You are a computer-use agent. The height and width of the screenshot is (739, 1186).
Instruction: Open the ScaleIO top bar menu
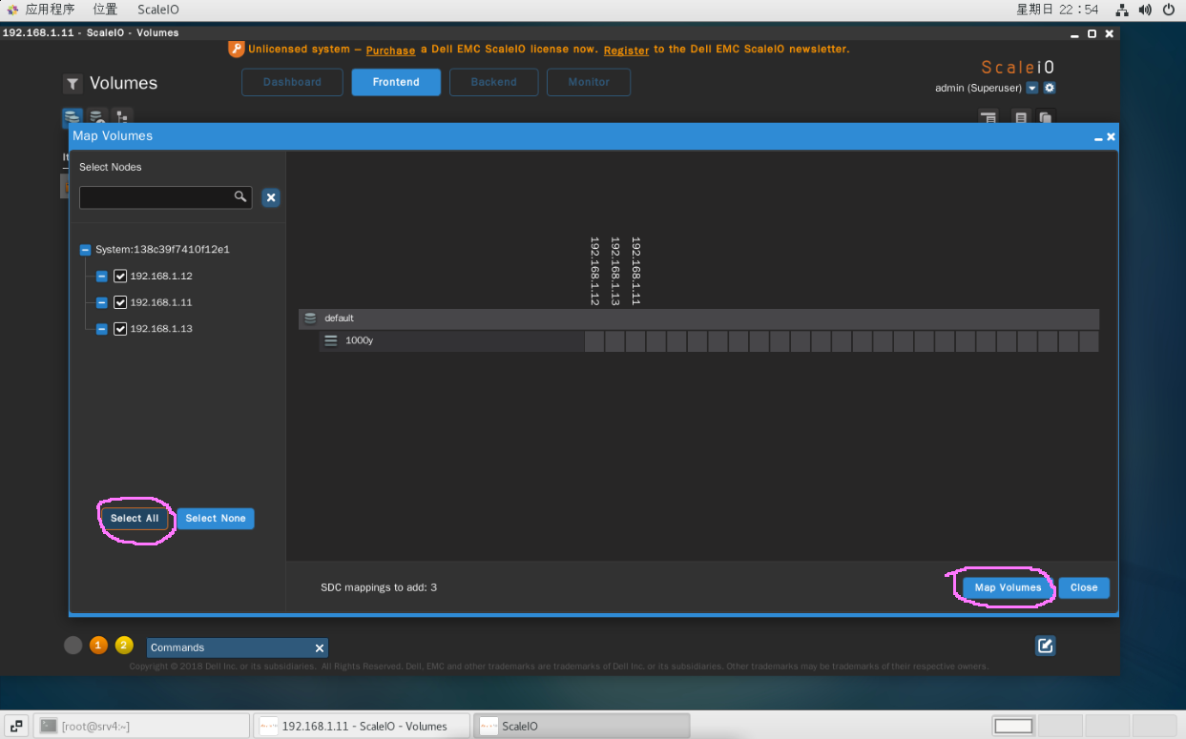coord(157,10)
